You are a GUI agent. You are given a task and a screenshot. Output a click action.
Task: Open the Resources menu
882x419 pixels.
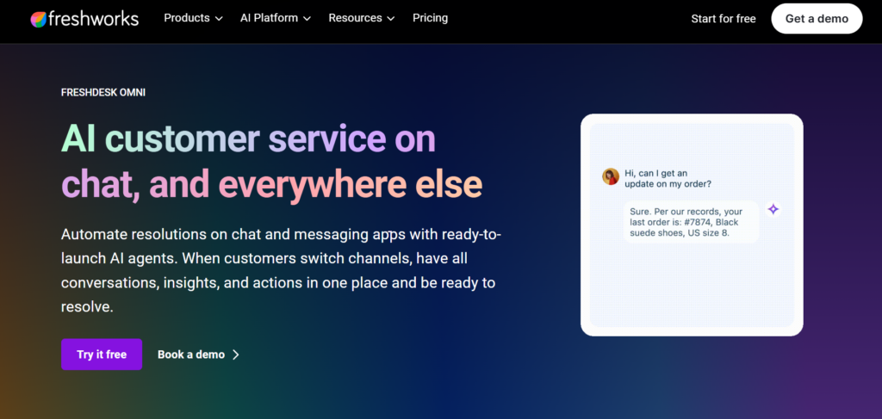pos(362,18)
